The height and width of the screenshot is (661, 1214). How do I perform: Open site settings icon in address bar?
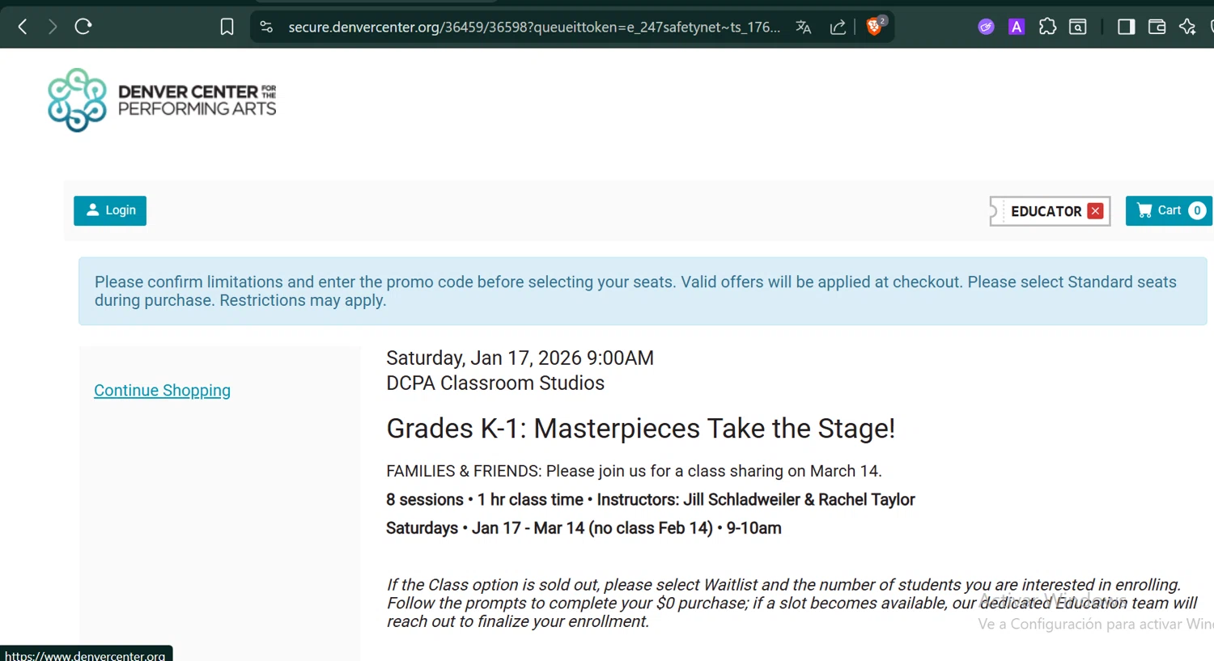(x=266, y=27)
